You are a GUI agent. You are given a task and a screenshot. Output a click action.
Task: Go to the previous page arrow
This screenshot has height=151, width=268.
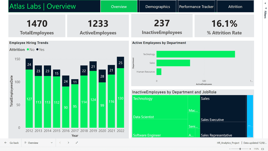click(x=60, y=143)
